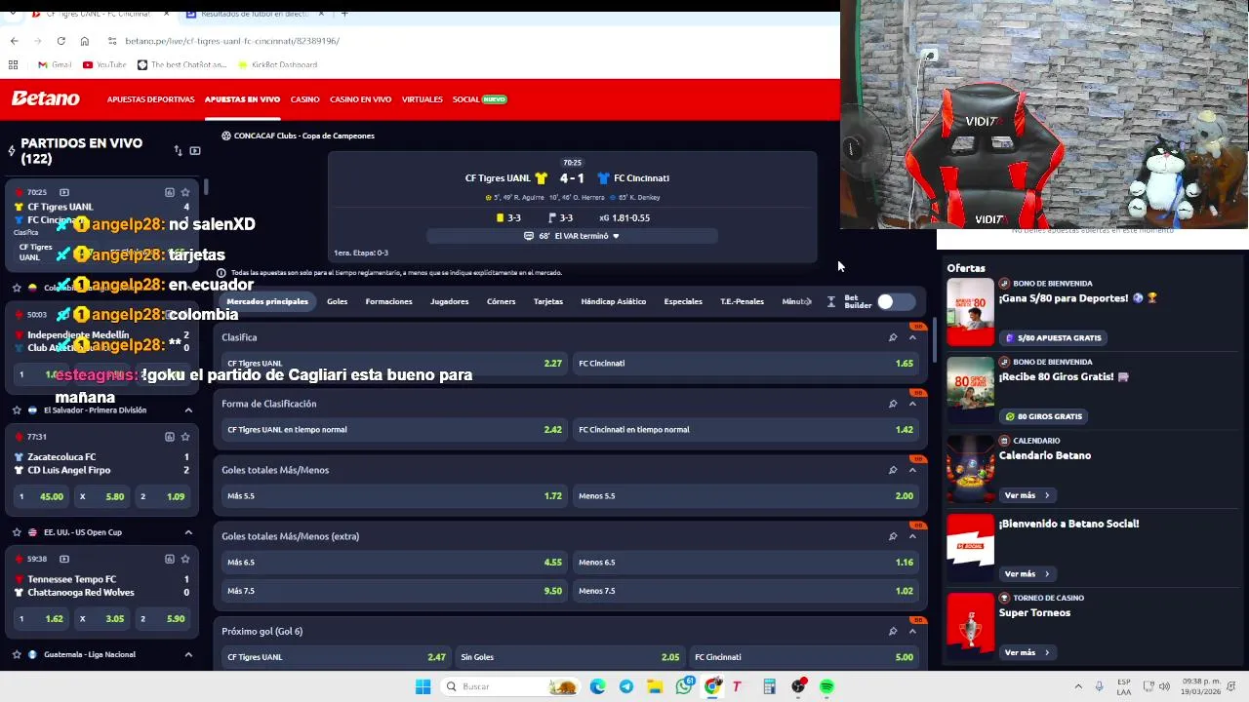Collapse the Próximo gol (Gol 6) section

click(913, 631)
